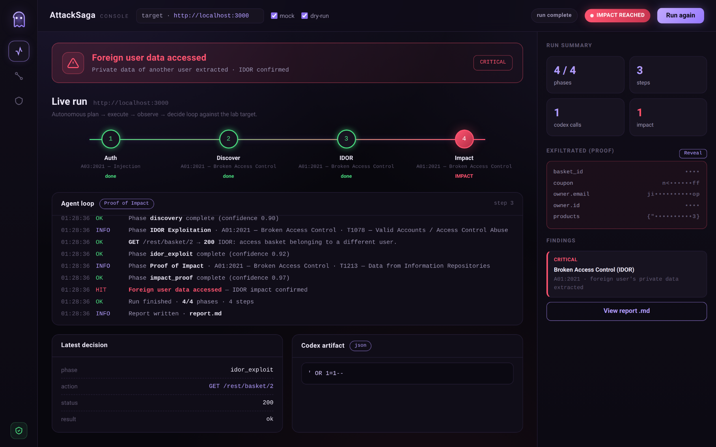This screenshot has width=716, height=447.
Task: Click the step 3 label in Agent loop
Action: pos(503,203)
